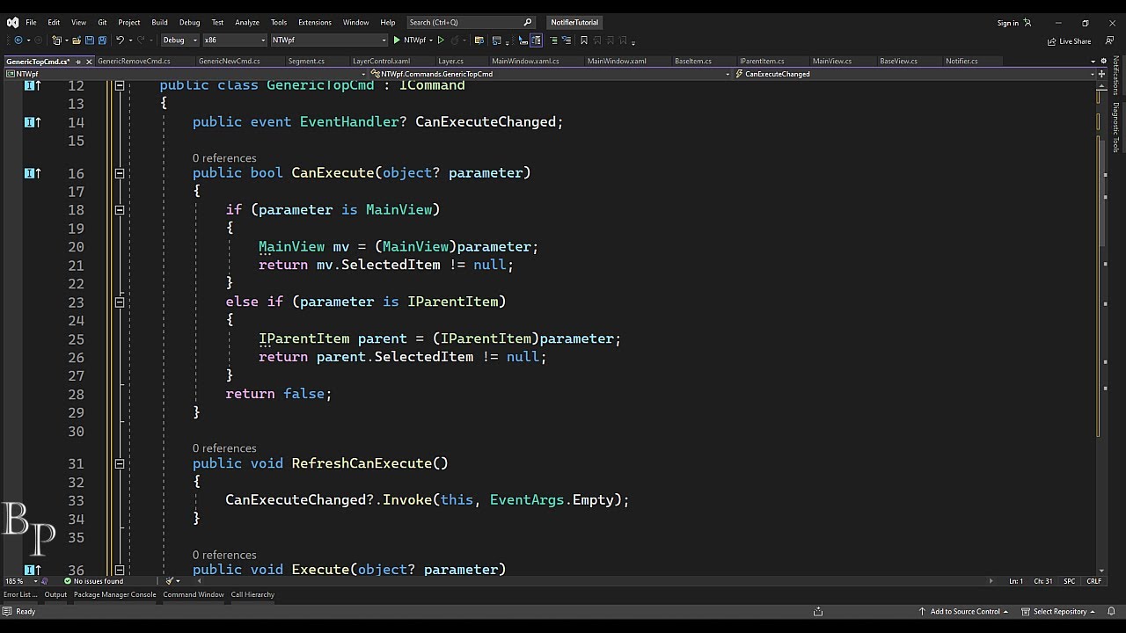The image size is (1126, 633).
Task: Open the tab list overflow dropdown arrow
Action: coord(1093,62)
